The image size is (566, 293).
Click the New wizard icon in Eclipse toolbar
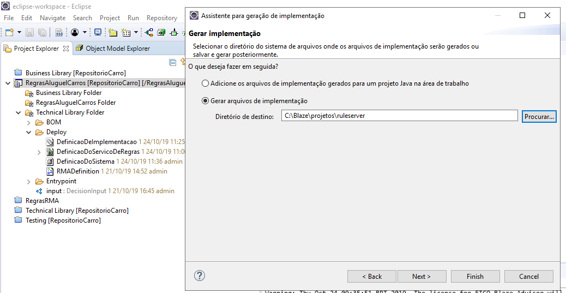[9, 32]
